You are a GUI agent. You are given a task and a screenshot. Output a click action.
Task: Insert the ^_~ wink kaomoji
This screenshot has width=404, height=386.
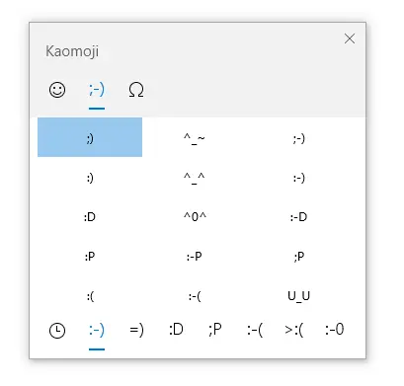coord(195,137)
